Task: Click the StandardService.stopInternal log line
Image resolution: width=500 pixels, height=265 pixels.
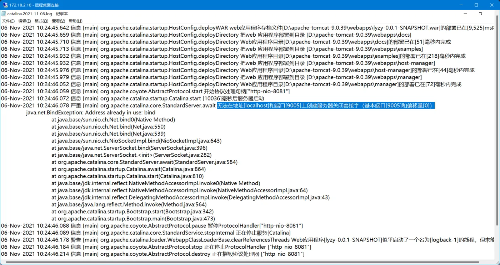Action: 146,233
